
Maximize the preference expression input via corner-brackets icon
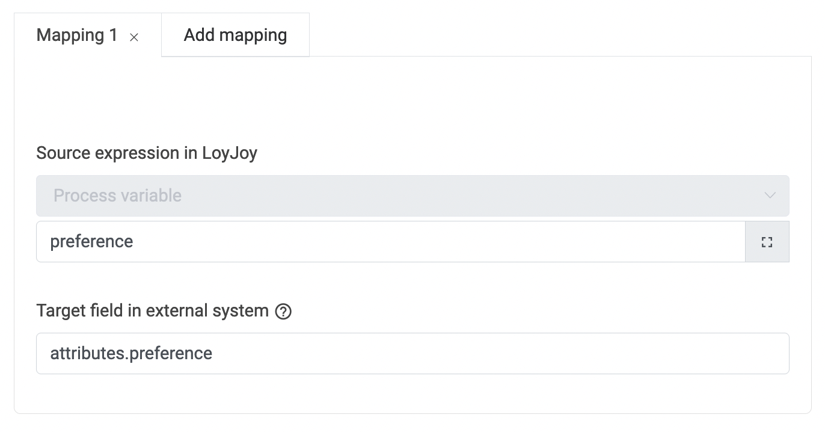click(767, 242)
